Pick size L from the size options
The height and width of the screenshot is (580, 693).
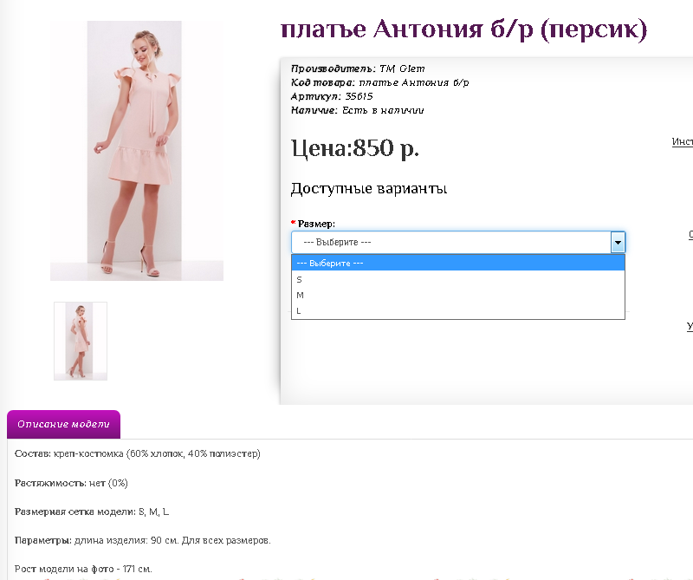[458, 310]
